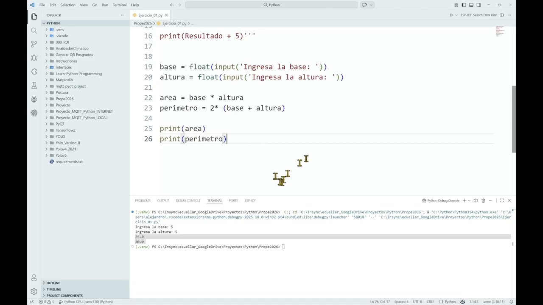Image resolution: width=543 pixels, height=305 pixels.
Task: Switch to the PROBLEMS tab
Action: tap(143, 200)
